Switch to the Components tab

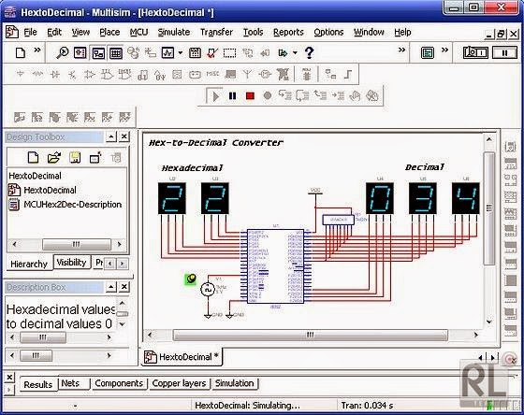(119, 383)
